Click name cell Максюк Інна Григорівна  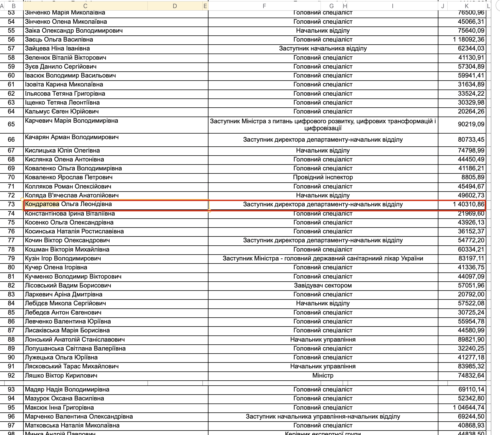(116, 408)
